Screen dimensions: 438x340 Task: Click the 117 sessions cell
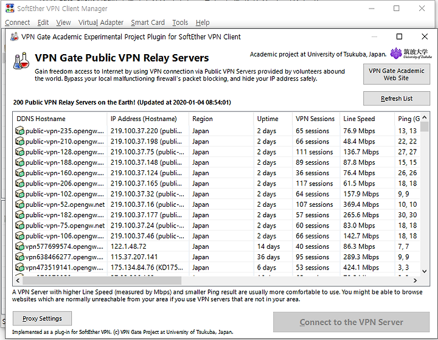pos(315,183)
